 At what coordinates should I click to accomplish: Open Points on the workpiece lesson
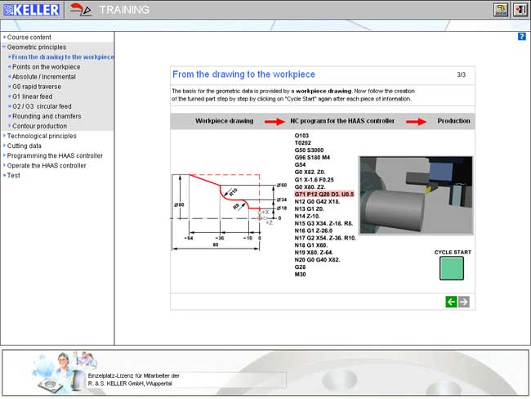click(x=46, y=67)
